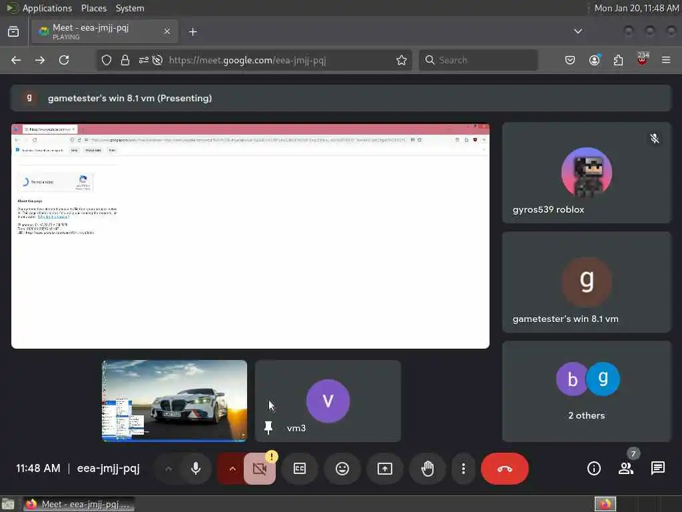
Task: Open Firefox View icon left of tabs
Action: pos(13,31)
